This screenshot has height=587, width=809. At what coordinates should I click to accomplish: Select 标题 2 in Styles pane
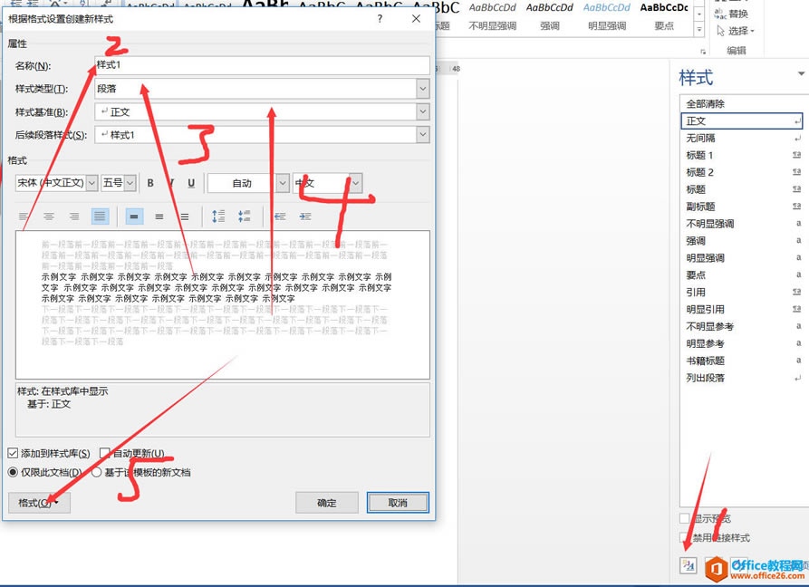point(742,172)
